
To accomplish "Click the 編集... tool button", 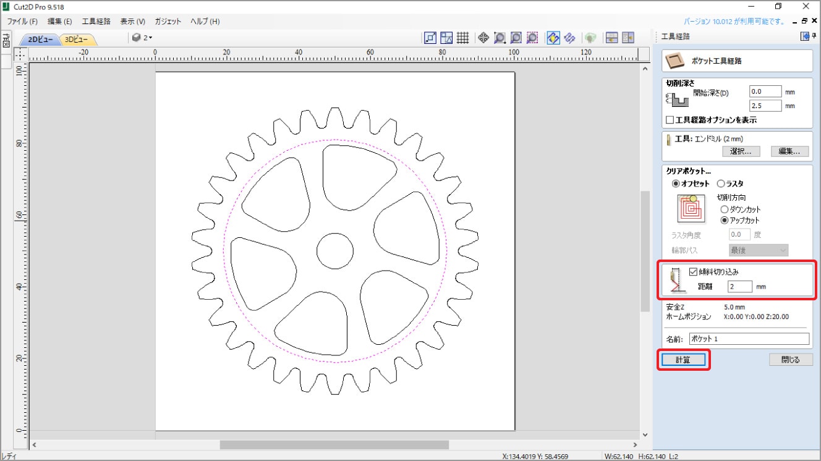I will (x=789, y=151).
